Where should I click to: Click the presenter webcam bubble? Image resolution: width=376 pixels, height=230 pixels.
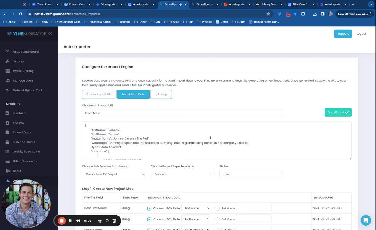[26, 204]
